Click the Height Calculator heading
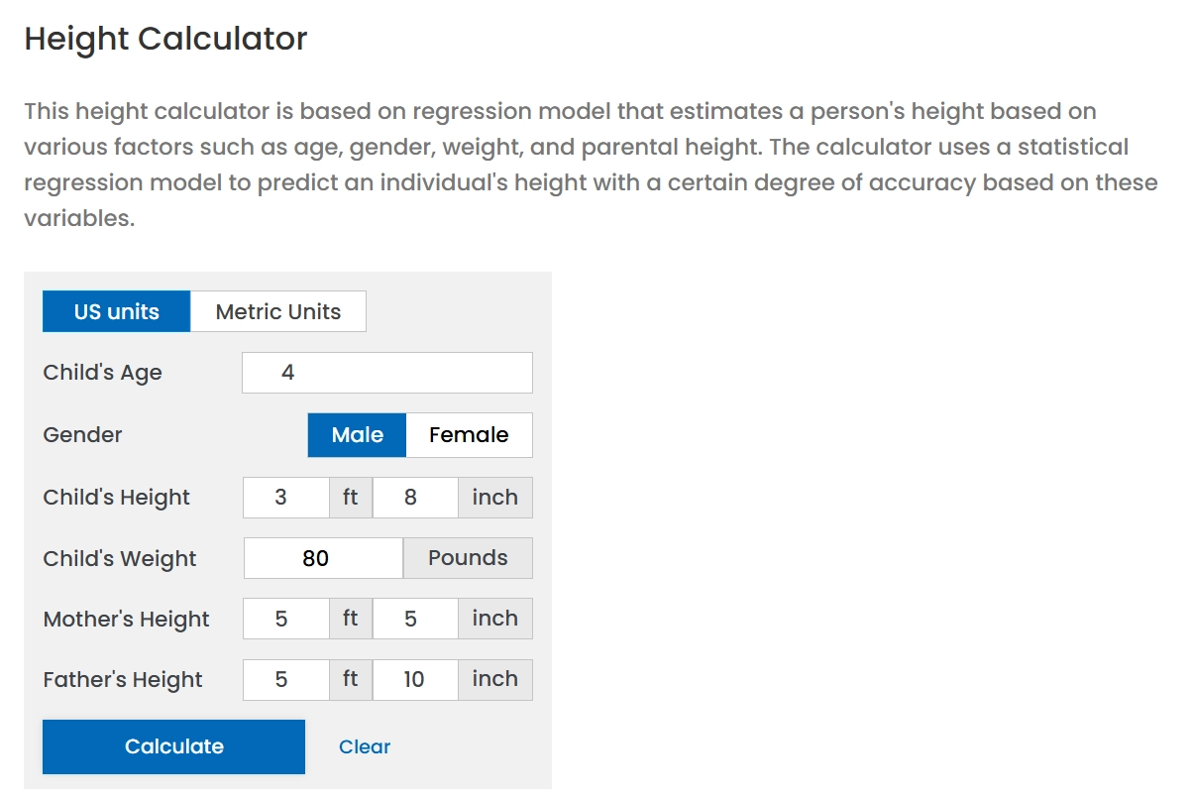Screen dimensions: 1193x798 click(x=165, y=39)
